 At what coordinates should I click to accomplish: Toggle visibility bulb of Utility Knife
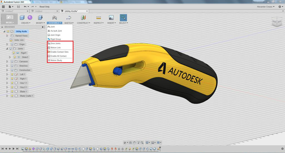tap(8, 31)
